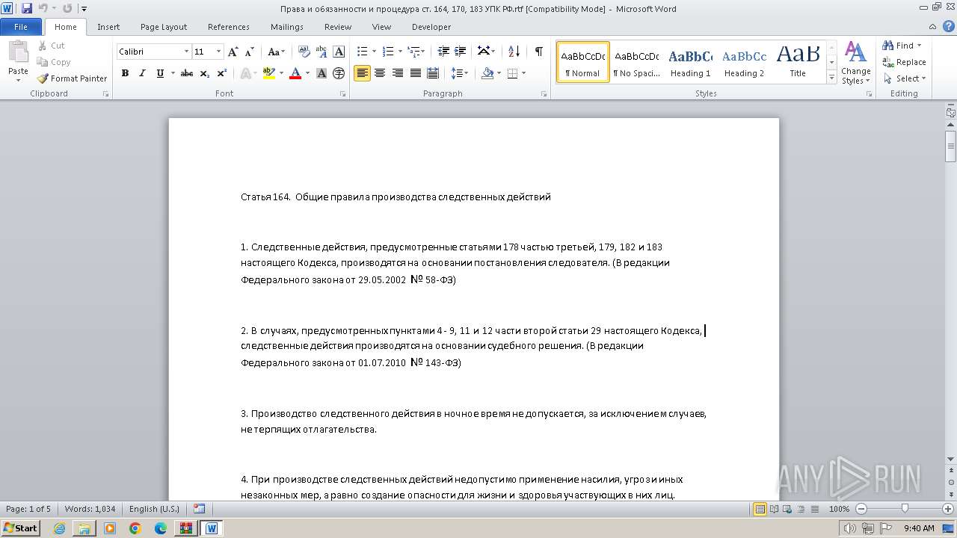Click the zoom slider handle

point(905,509)
